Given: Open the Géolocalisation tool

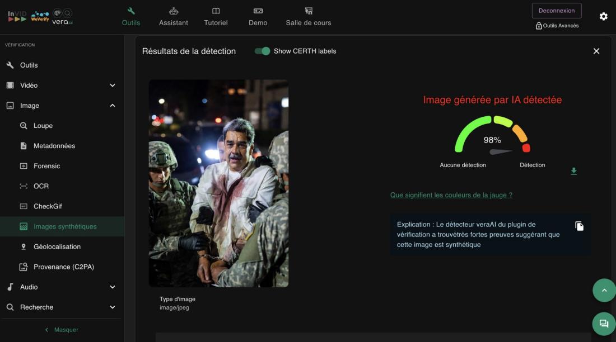Looking at the screenshot, I should coord(57,246).
